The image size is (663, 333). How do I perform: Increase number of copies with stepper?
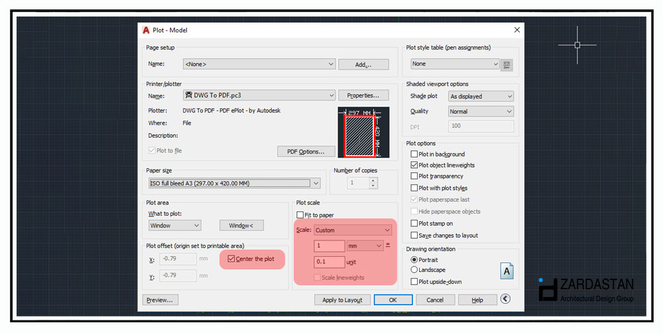coord(373,180)
